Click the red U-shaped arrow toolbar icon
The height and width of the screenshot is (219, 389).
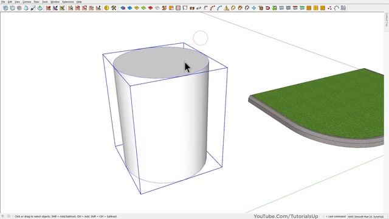pyautogui.click(x=267, y=8)
